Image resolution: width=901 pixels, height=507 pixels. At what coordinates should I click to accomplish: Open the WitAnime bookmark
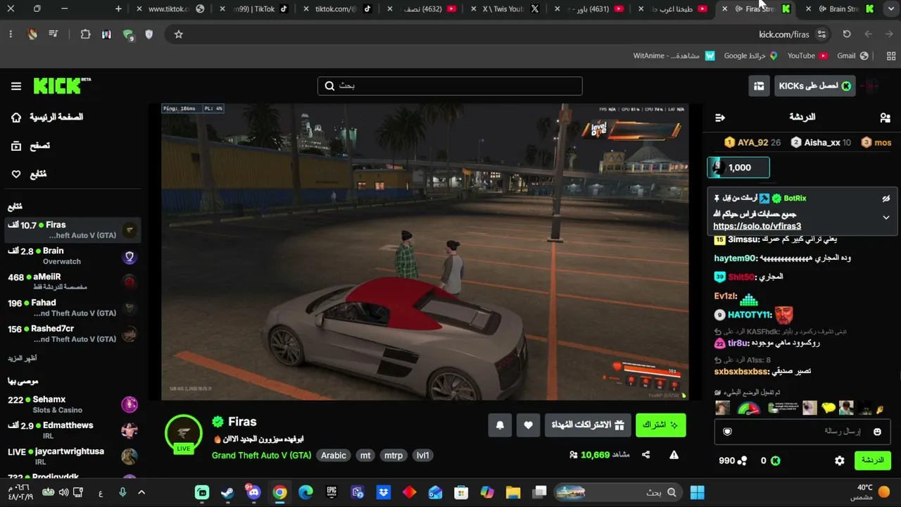coord(674,56)
